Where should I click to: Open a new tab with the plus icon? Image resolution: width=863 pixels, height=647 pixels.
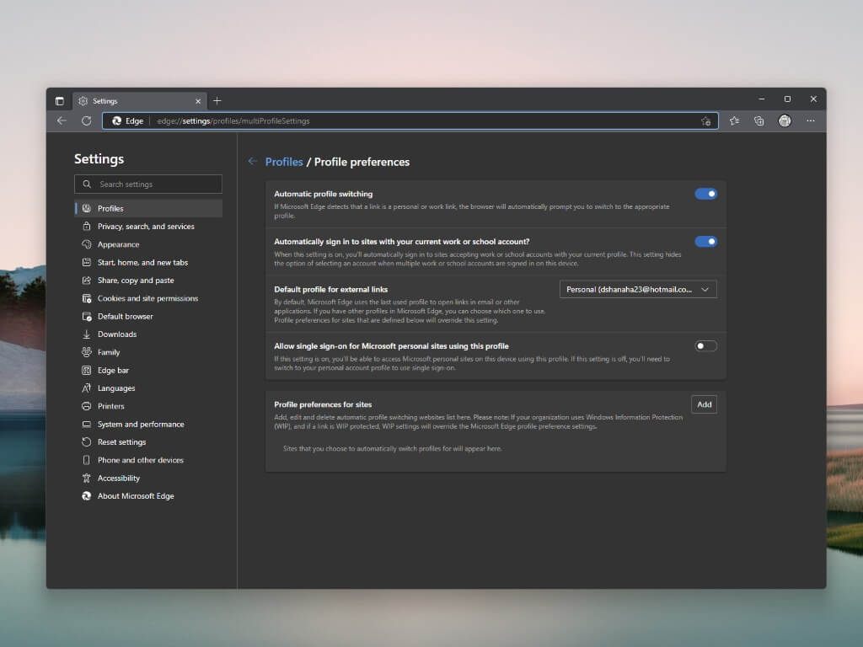click(x=217, y=101)
